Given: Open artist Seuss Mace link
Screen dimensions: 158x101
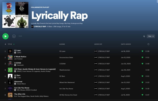Looking at the screenshot, I should click(x=21, y=84).
